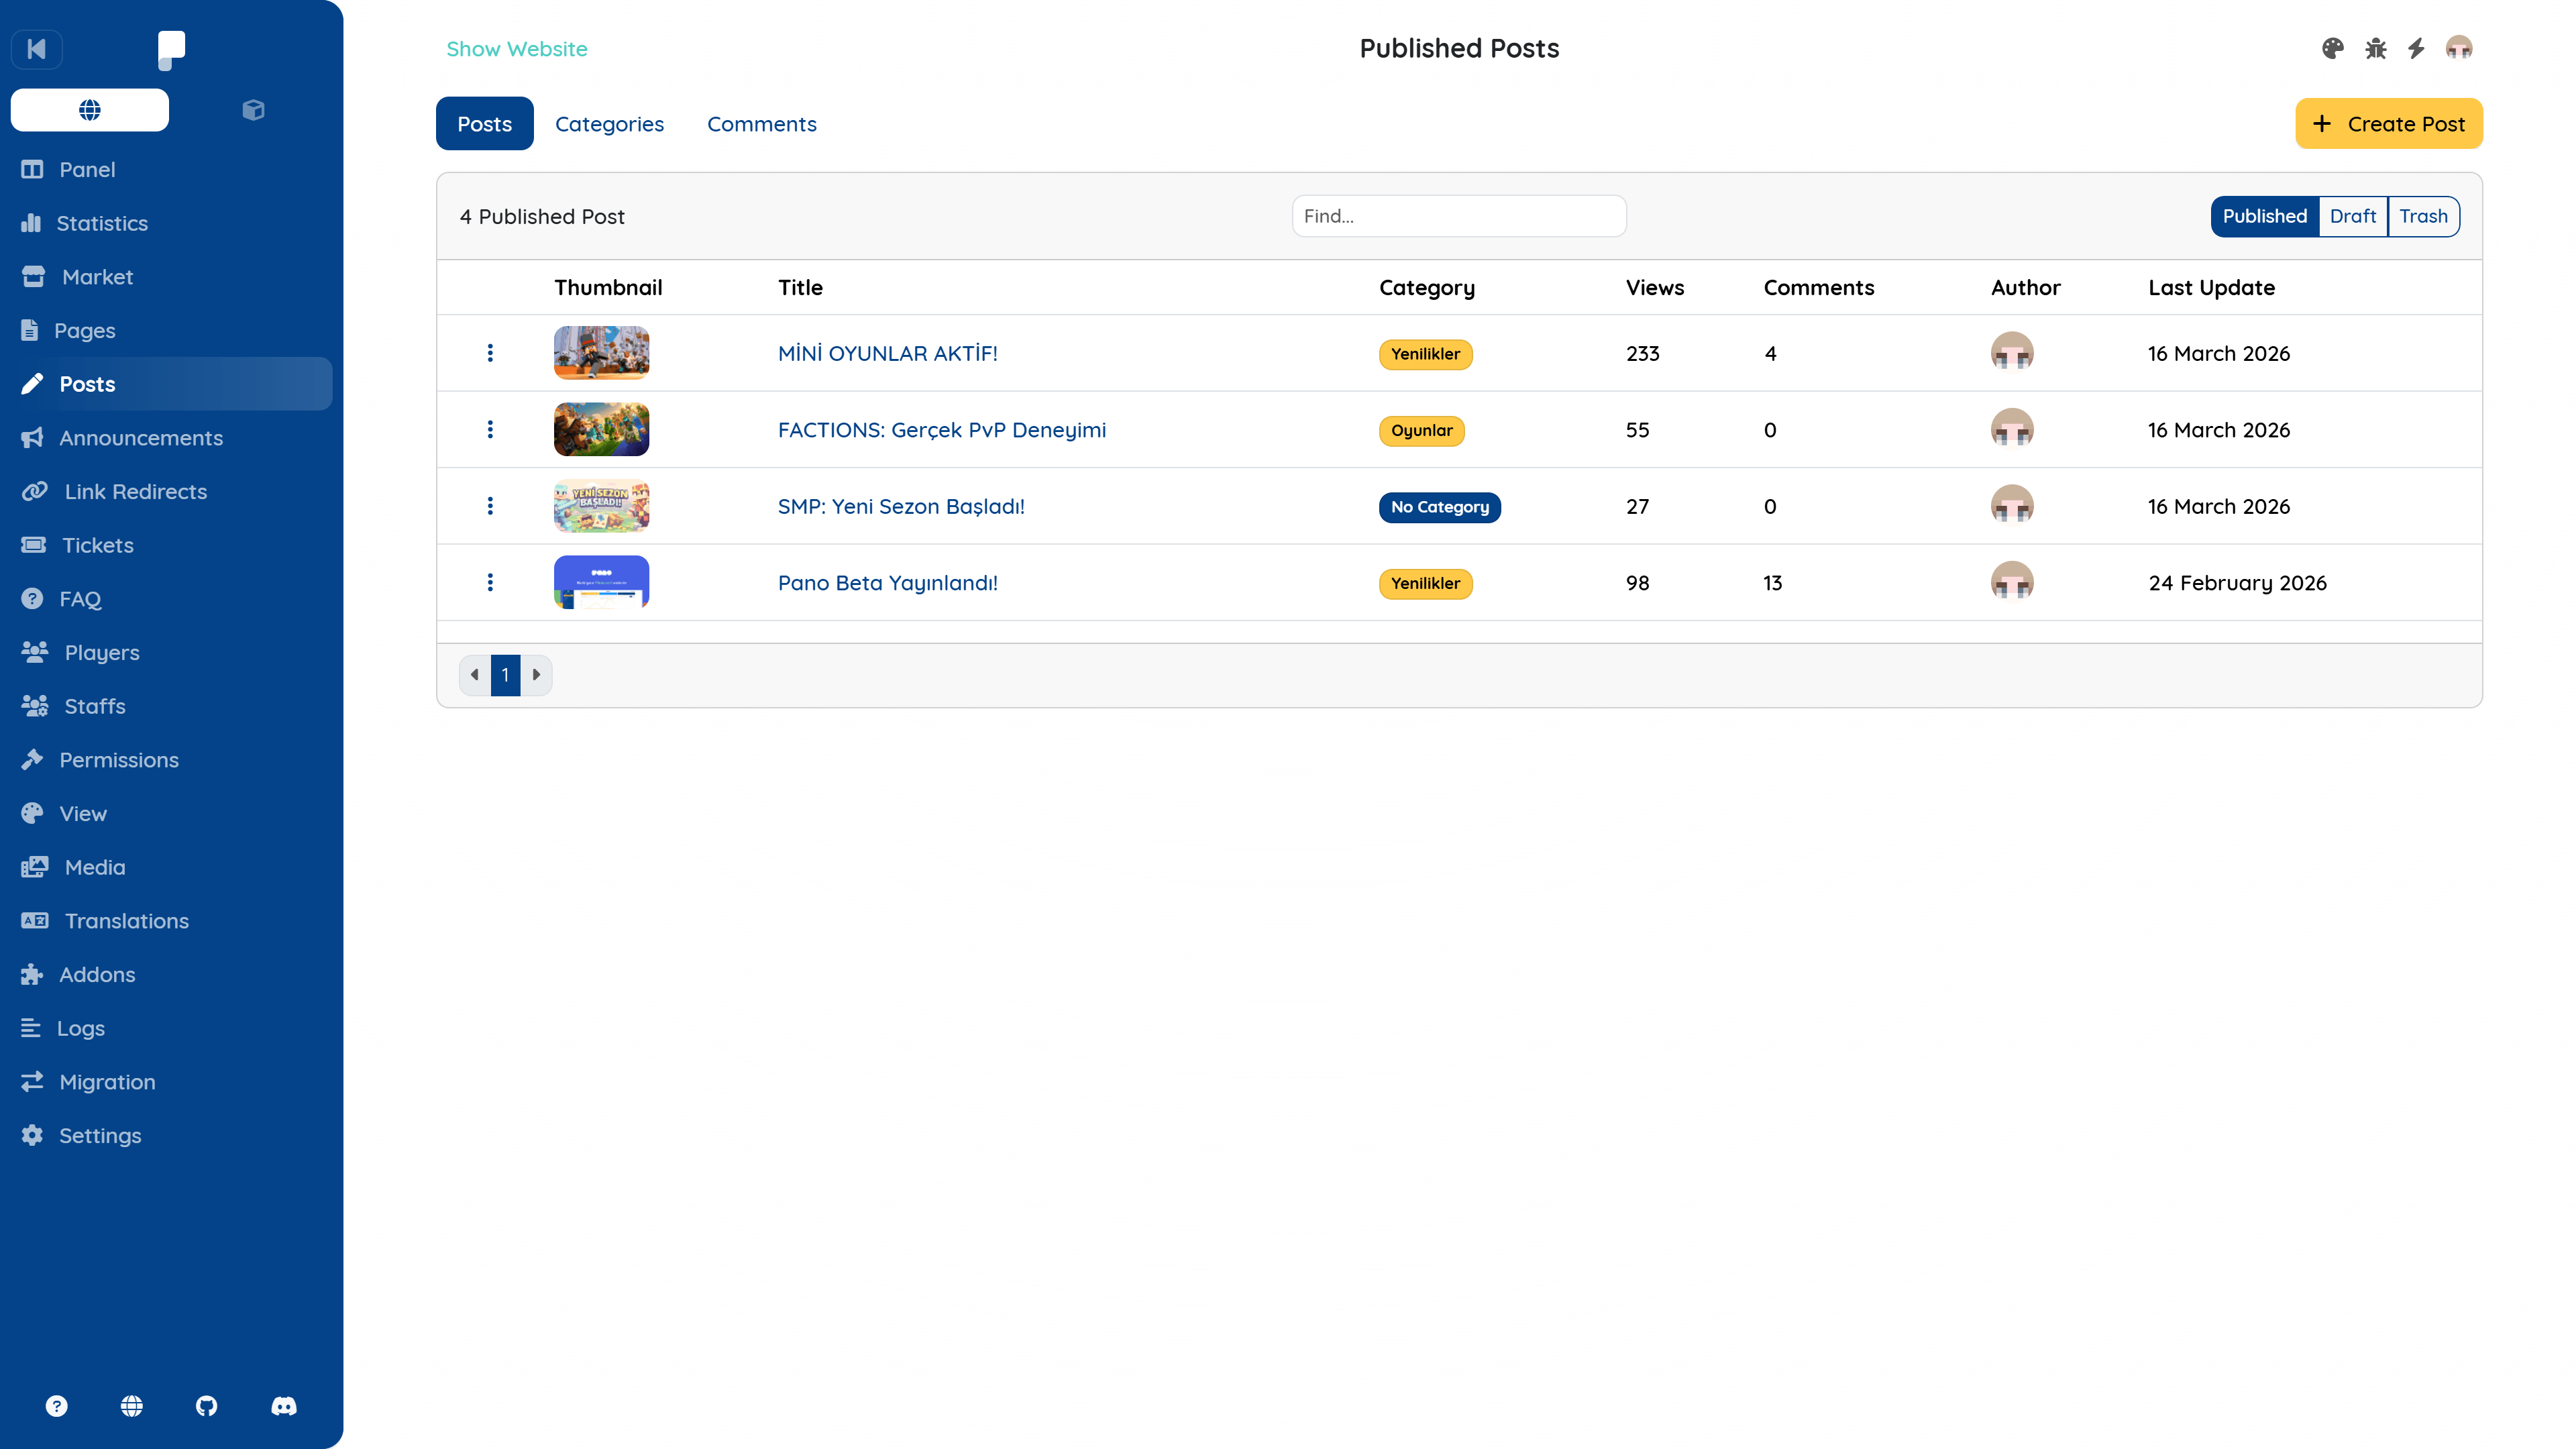Click the Find search field
The image size is (2576, 1449).
(1458, 216)
